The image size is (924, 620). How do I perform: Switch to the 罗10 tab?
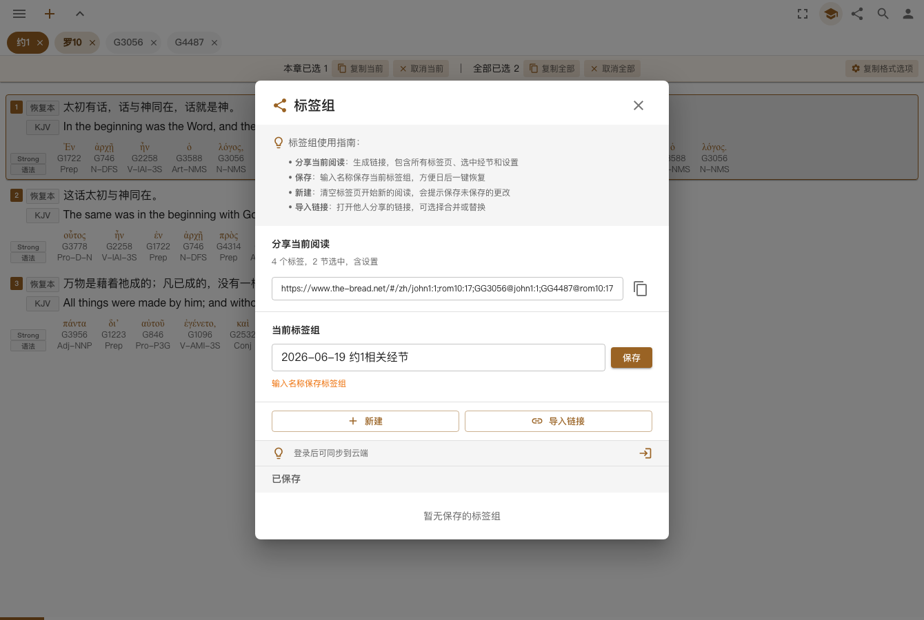click(x=72, y=43)
